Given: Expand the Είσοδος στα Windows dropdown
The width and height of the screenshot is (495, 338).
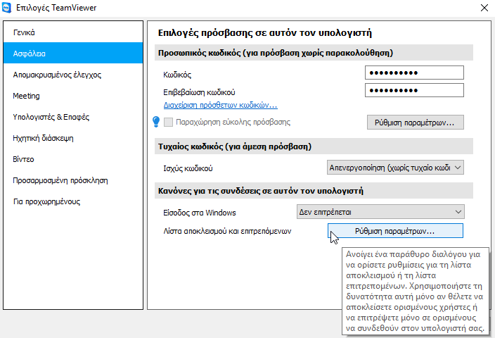Looking at the screenshot, I should click(380, 212).
